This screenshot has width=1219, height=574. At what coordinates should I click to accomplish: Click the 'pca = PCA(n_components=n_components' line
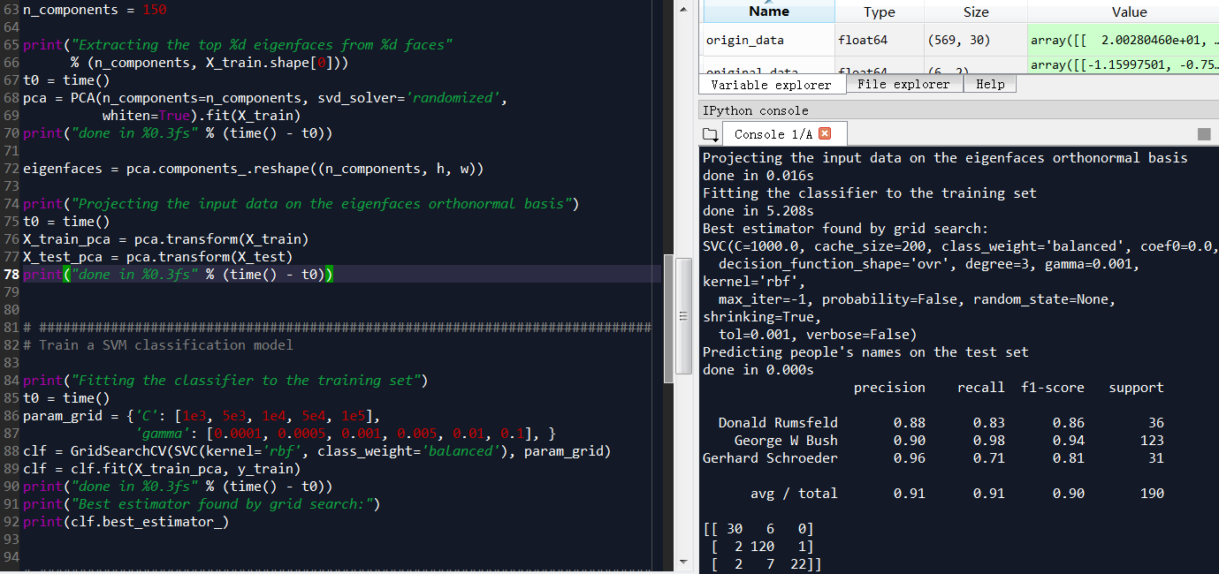[265, 98]
